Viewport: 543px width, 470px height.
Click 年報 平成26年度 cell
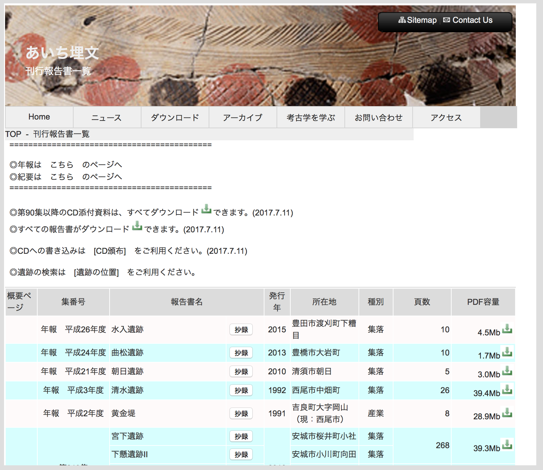73,329
